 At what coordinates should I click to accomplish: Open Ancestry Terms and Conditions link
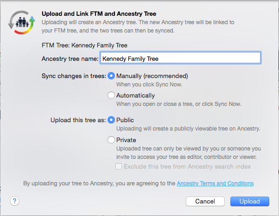(215, 183)
